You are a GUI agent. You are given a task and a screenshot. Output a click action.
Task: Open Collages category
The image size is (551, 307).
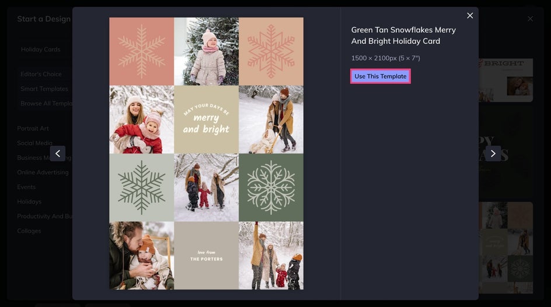(29, 231)
